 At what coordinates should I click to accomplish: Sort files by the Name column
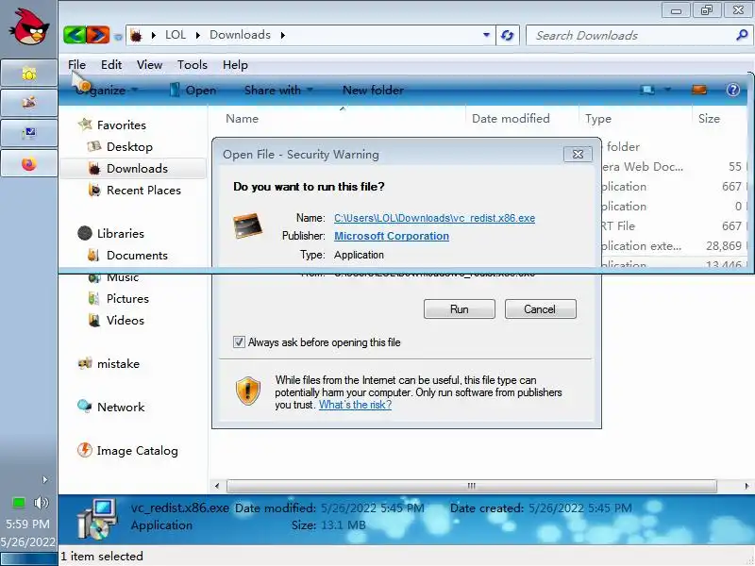point(243,119)
